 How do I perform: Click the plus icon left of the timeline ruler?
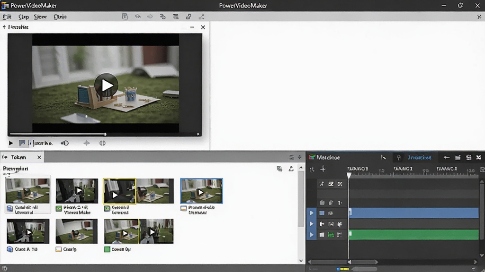click(323, 169)
